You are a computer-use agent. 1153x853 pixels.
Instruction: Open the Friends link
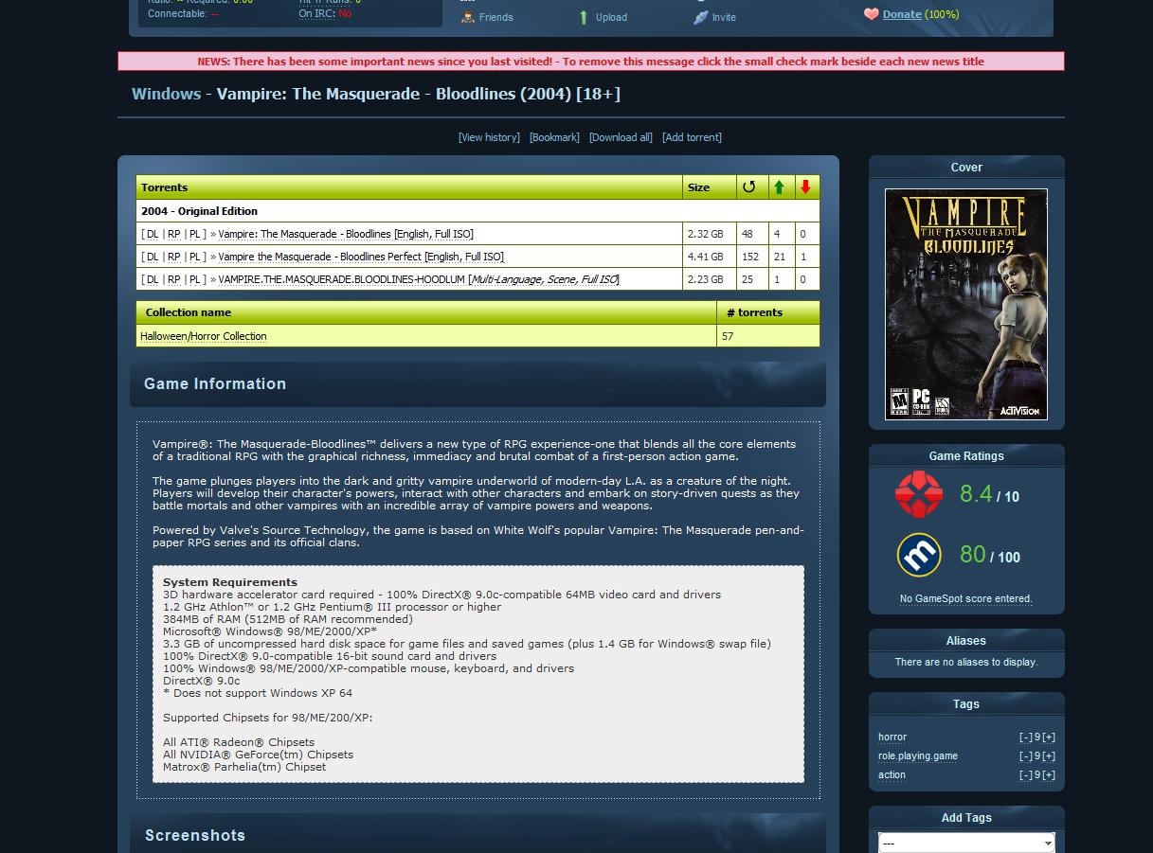(496, 17)
